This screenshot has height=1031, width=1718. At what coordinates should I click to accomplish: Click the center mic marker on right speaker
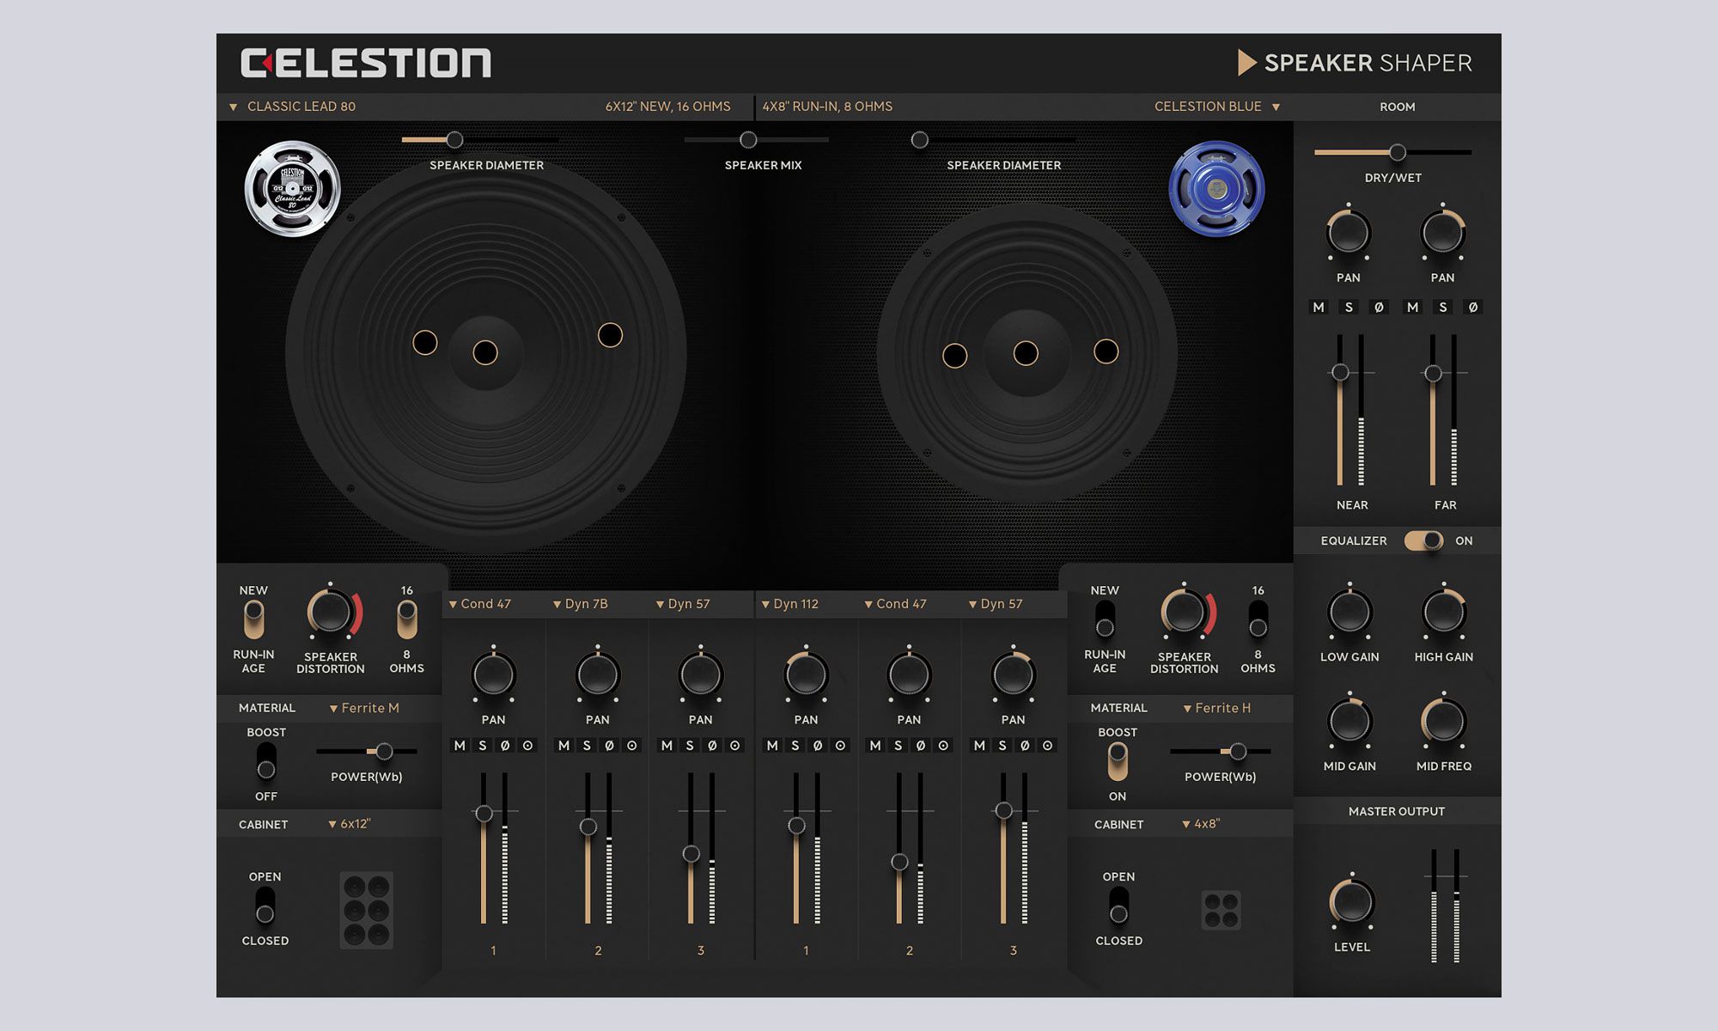click(1026, 353)
